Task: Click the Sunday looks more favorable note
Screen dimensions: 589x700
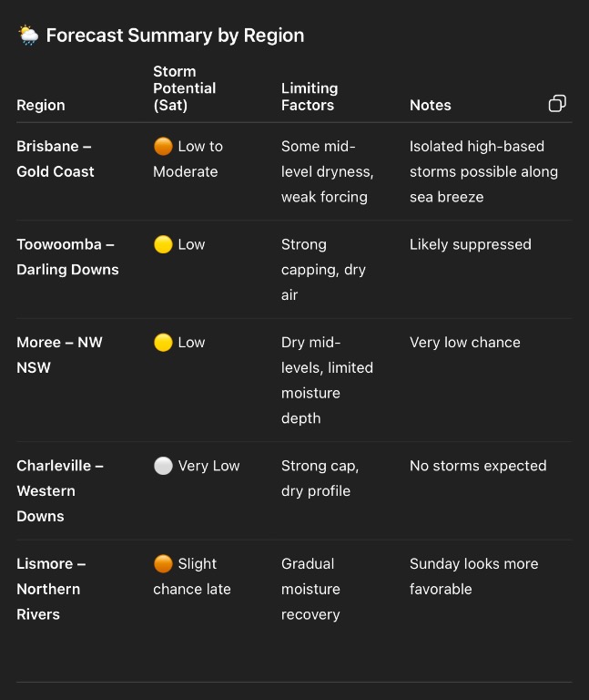Action: coord(473,576)
